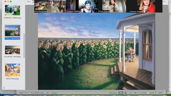Adjust the Word zoom slider handle
The width and height of the screenshot is (171, 96).
[148, 93]
